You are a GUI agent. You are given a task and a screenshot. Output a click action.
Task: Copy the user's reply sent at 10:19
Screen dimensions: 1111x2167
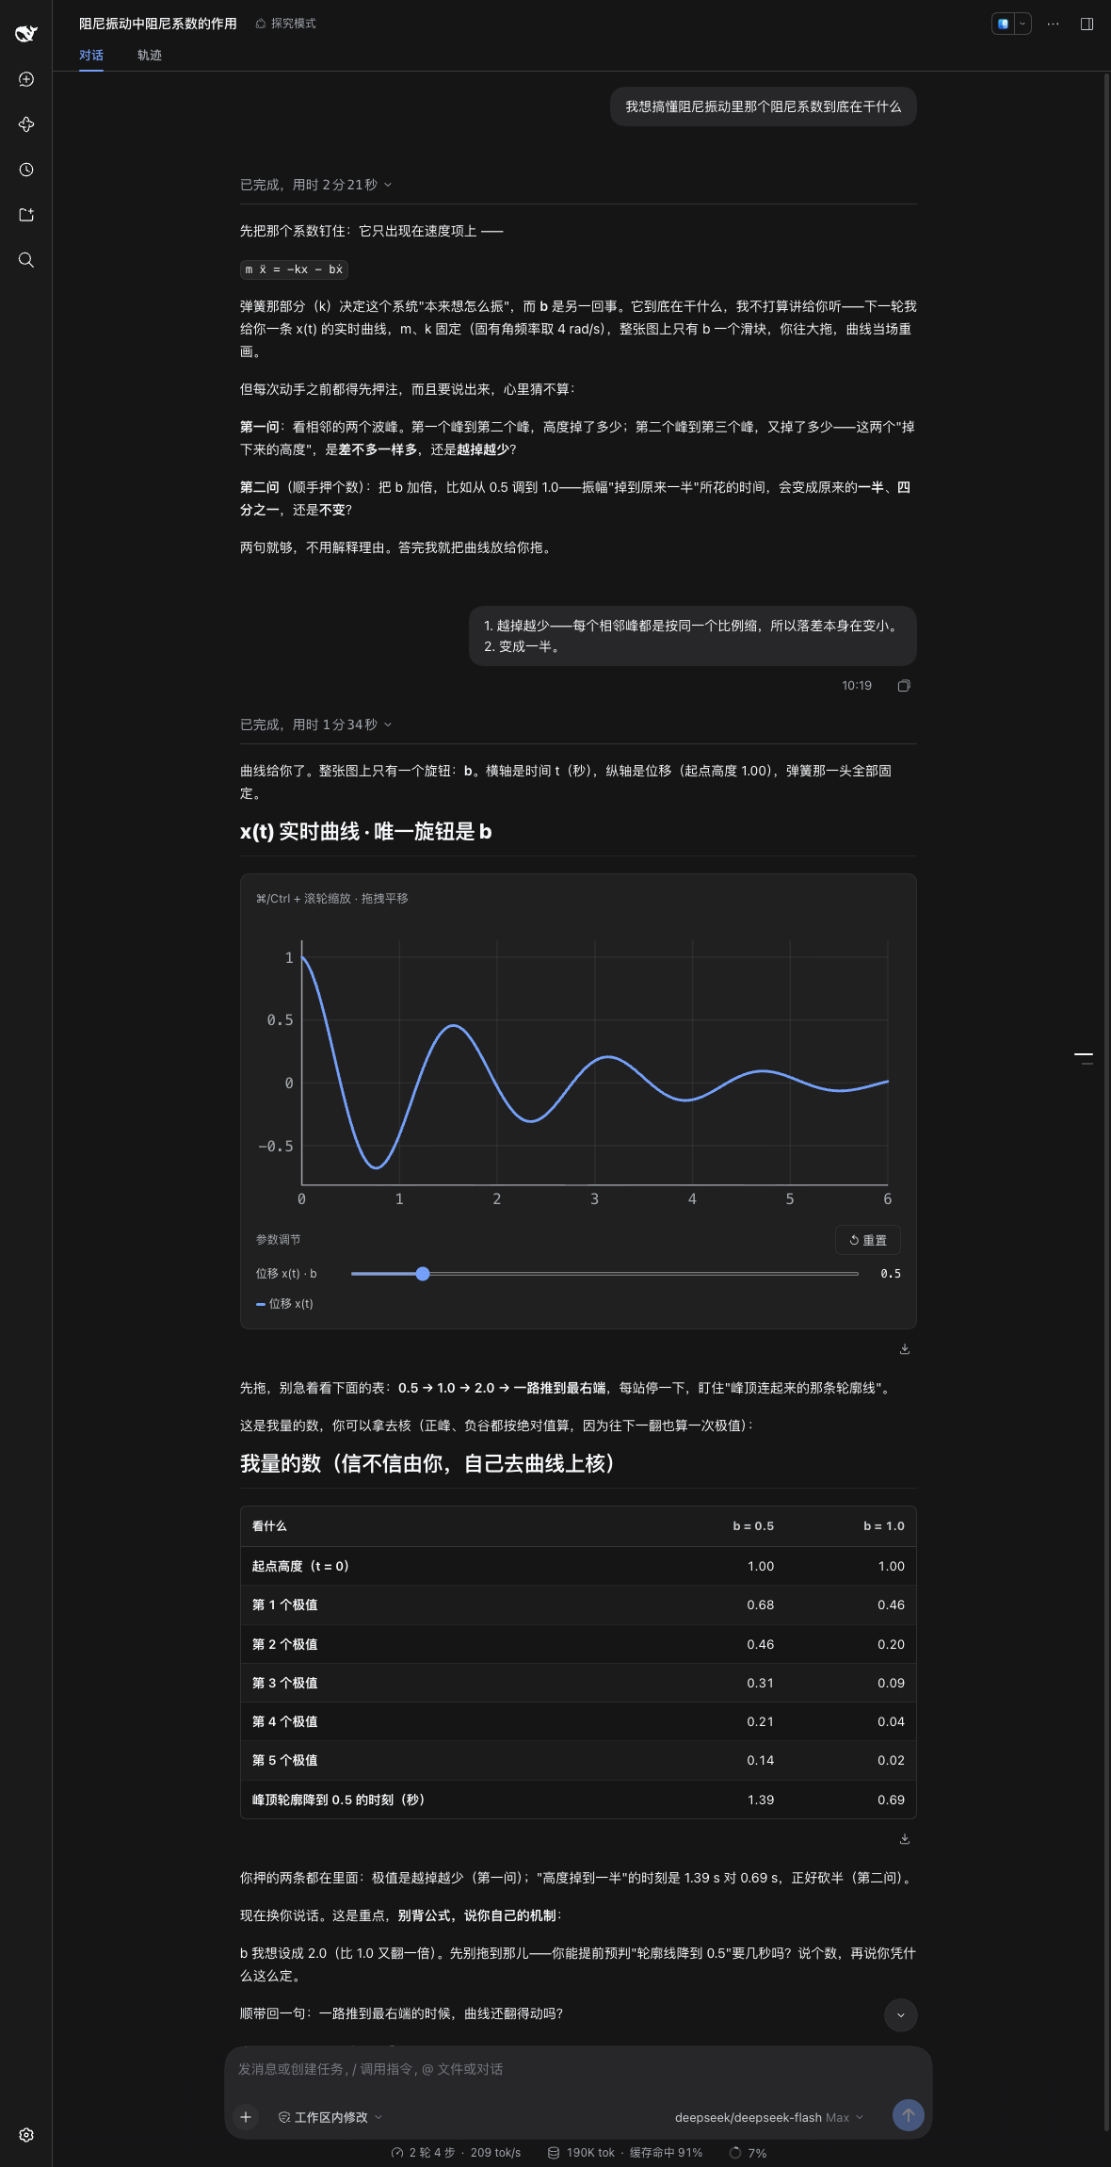pos(904,686)
